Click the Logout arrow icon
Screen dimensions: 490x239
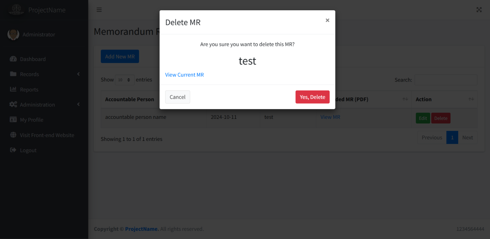click(x=13, y=150)
